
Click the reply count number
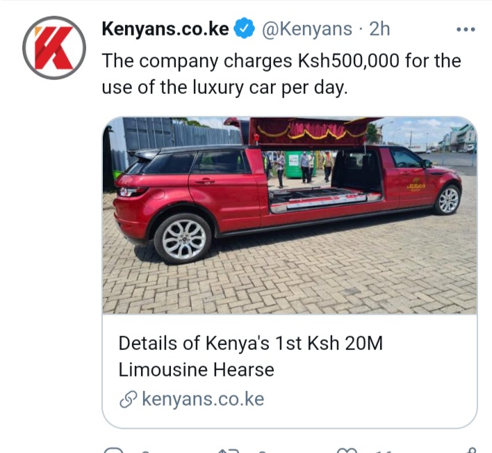[x=145, y=451]
